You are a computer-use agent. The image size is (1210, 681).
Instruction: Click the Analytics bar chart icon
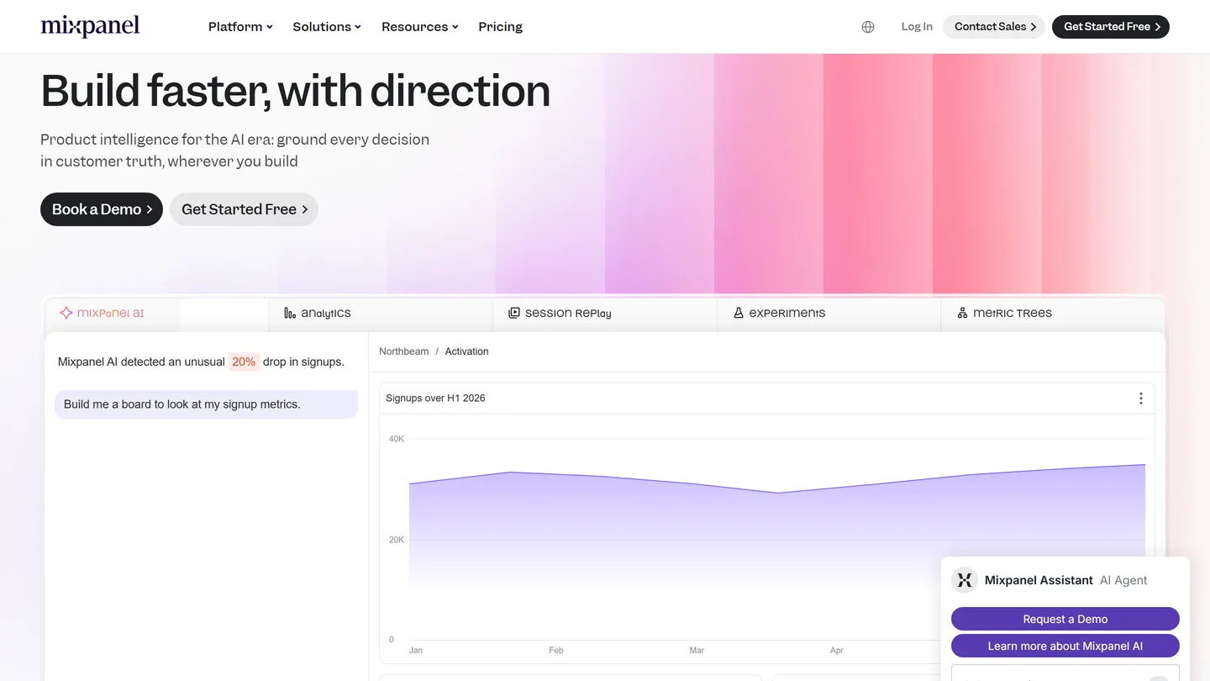(x=290, y=313)
